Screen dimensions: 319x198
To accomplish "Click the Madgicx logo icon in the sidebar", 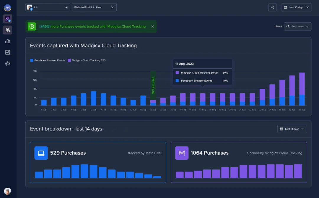I will (x=7, y=8).
